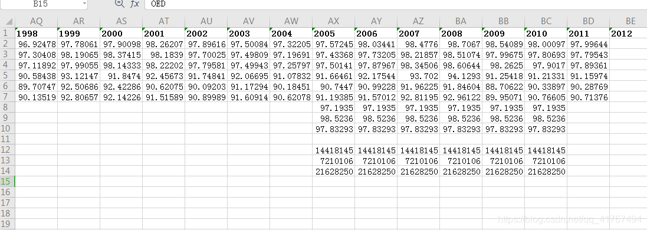647x230 pixels.
Task: Select row 19 header
Action: coord(8,224)
